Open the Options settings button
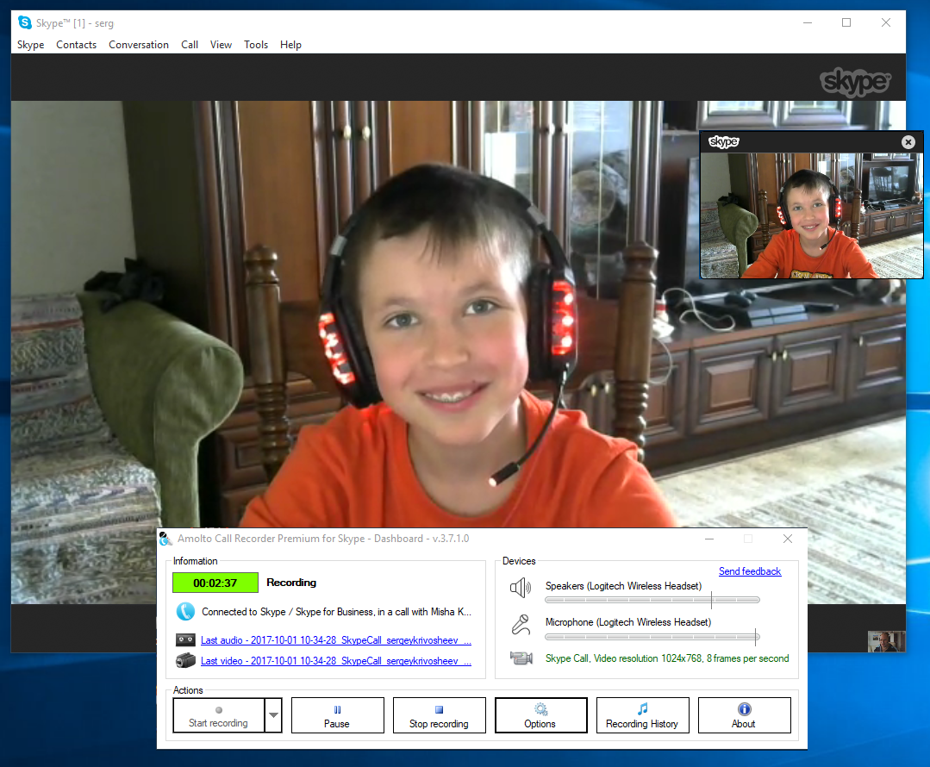The image size is (930, 767). click(x=540, y=715)
